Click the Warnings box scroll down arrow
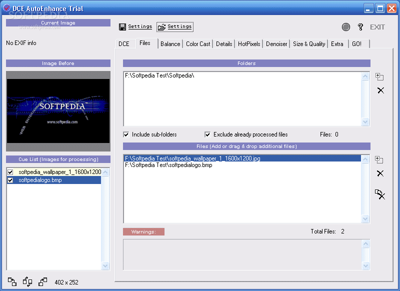 (x=365, y=266)
